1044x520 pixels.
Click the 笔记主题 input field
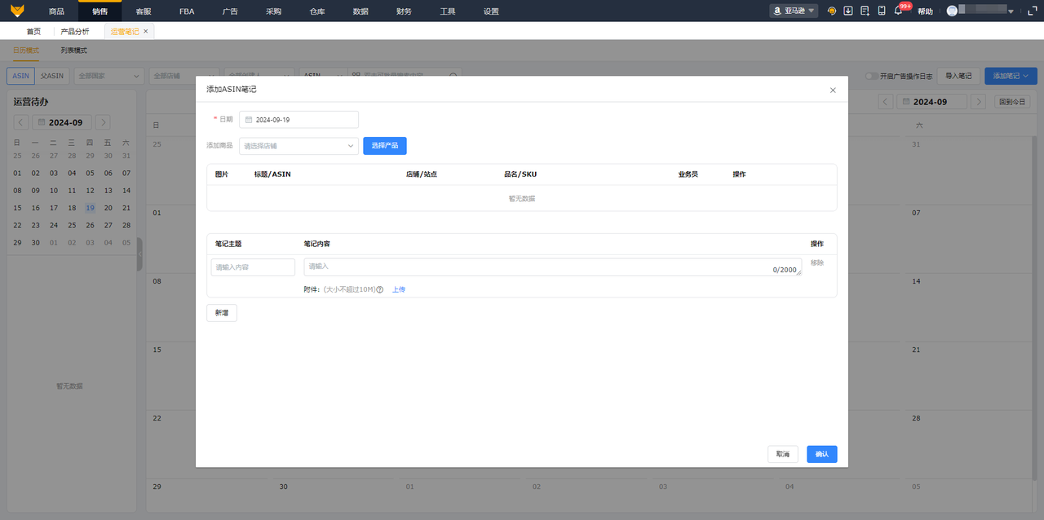point(253,267)
